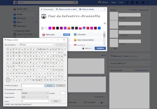Image resolution: width=157 pixels, height=109 pixels.
Task: Click the Seleziona button
Action: [50, 85]
